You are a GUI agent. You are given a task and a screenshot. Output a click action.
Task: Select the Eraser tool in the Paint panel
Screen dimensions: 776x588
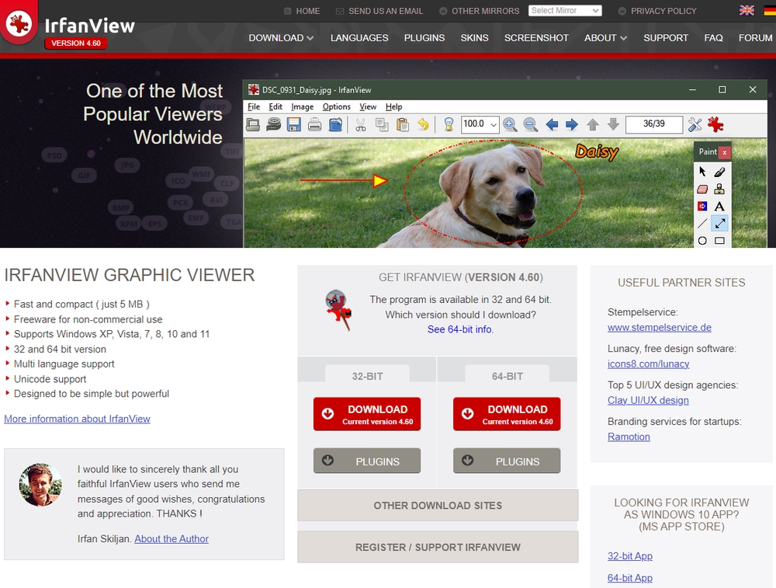(x=702, y=189)
